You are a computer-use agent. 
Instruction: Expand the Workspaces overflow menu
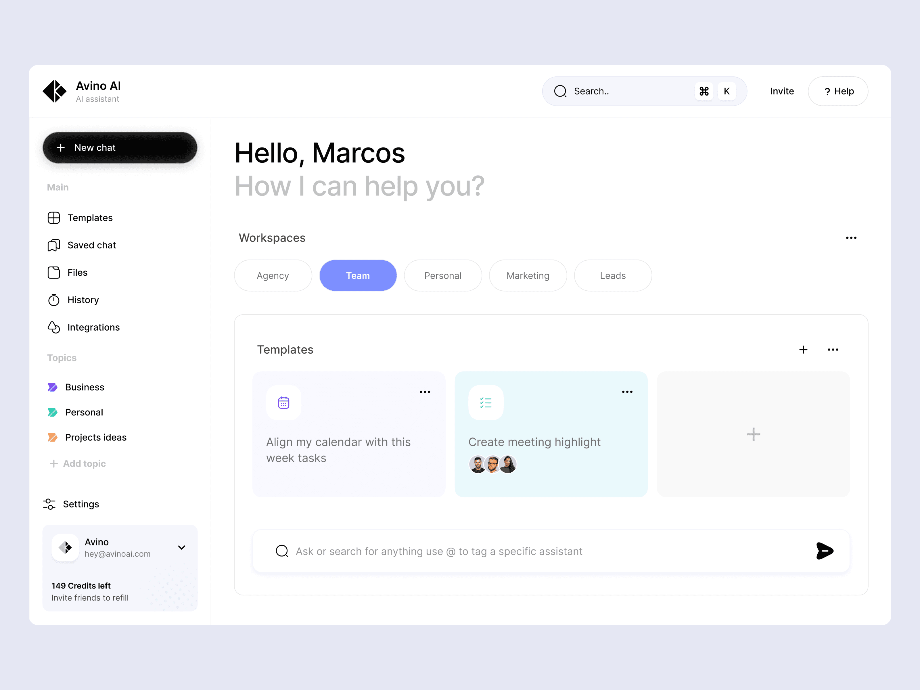point(851,238)
